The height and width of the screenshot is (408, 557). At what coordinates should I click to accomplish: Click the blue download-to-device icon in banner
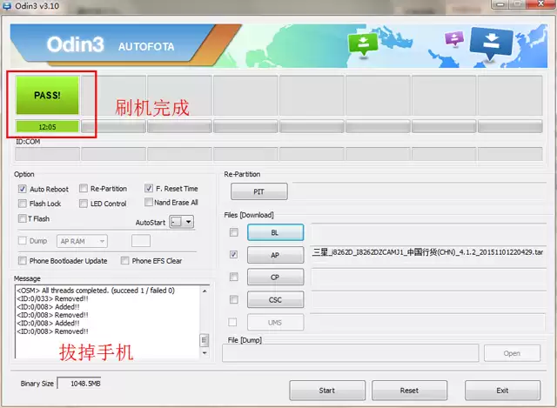coord(491,43)
